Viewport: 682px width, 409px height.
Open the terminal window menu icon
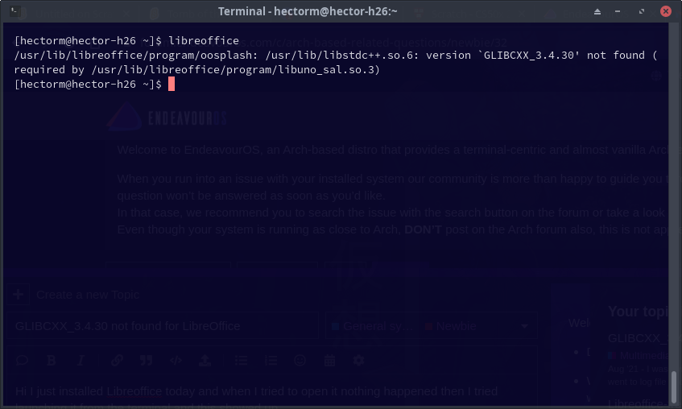(x=14, y=11)
